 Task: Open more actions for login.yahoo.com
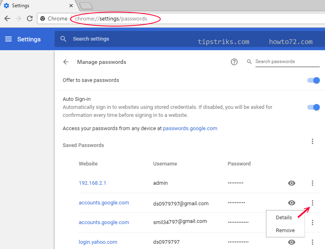pyautogui.click(x=313, y=242)
